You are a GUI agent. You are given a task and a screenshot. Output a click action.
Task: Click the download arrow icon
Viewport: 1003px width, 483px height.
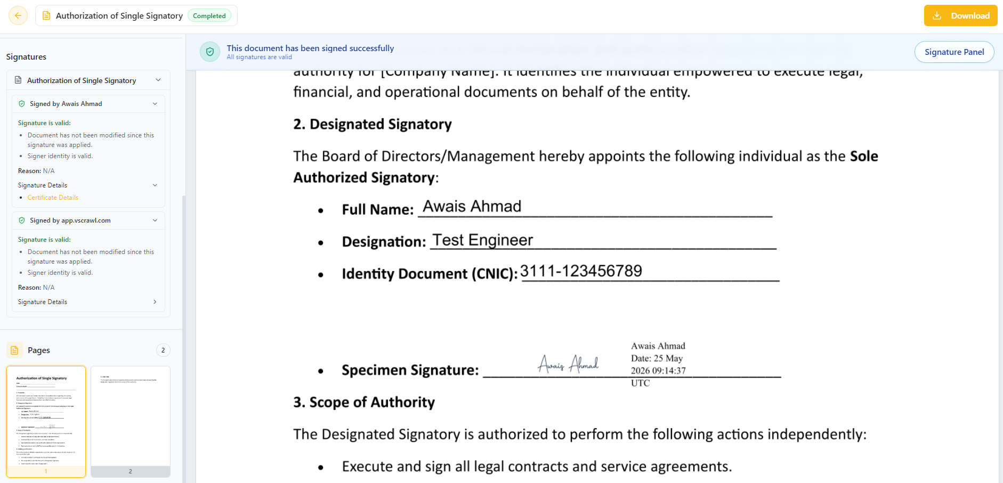tap(937, 16)
